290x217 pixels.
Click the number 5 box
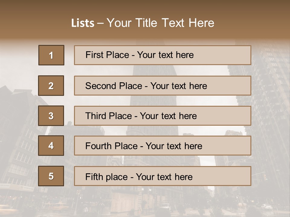point(51,176)
